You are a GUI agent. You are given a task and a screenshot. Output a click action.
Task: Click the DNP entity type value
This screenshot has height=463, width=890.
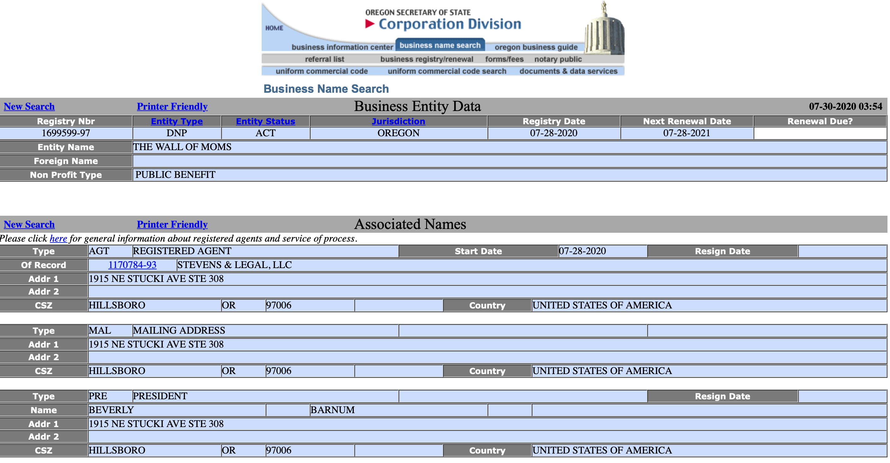click(176, 133)
